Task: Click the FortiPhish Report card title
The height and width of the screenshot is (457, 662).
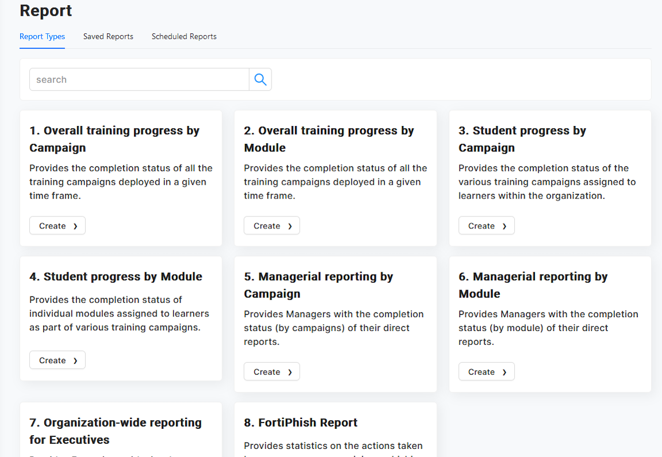Action: tap(301, 422)
